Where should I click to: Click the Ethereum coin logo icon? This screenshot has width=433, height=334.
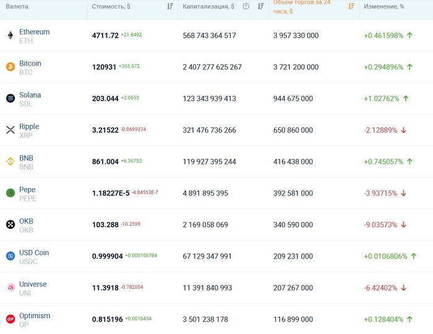pos(11,35)
